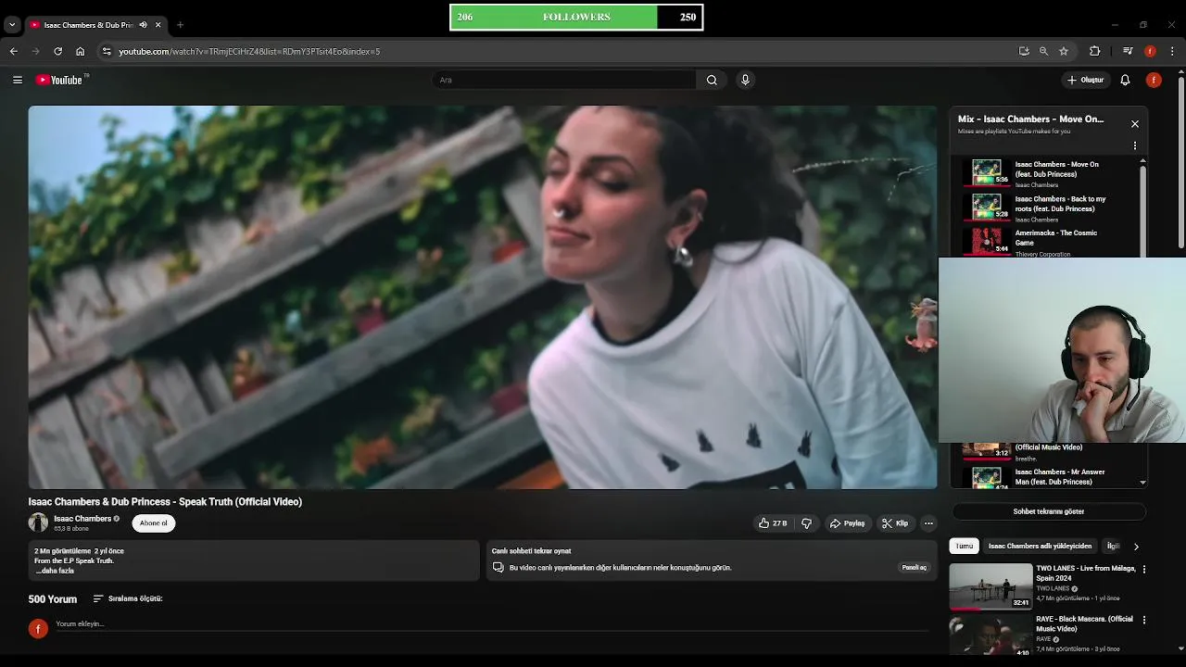The image size is (1186, 667).
Task: Open Isaac Chambers channel avatar
Action: click(x=38, y=522)
